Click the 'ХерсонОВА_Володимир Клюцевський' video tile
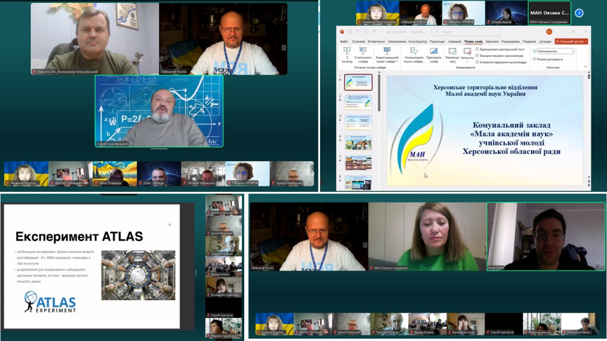 95,38
